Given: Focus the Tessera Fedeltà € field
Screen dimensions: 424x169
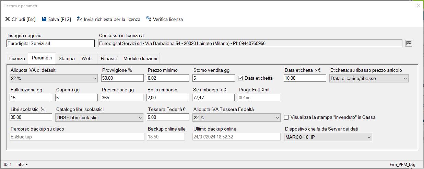Looking at the screenshot, I should (x=168, y=117).
